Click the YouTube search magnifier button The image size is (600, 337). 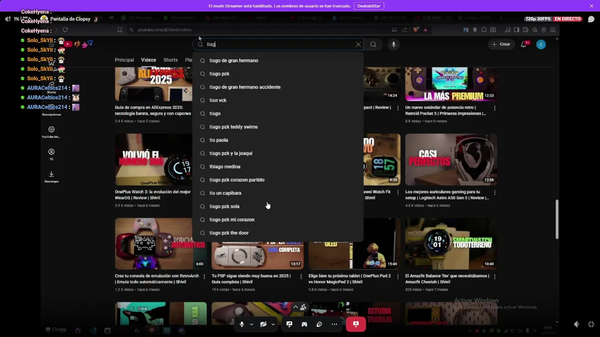[x=373, y=44]
